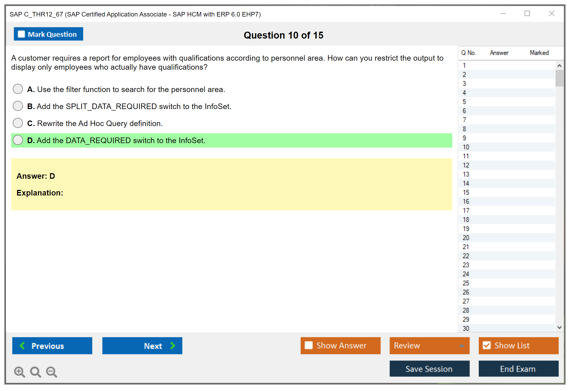This screenshot has height=391, width=572.
Task: Click the End Exam button
Action: [x=518, y=369]
